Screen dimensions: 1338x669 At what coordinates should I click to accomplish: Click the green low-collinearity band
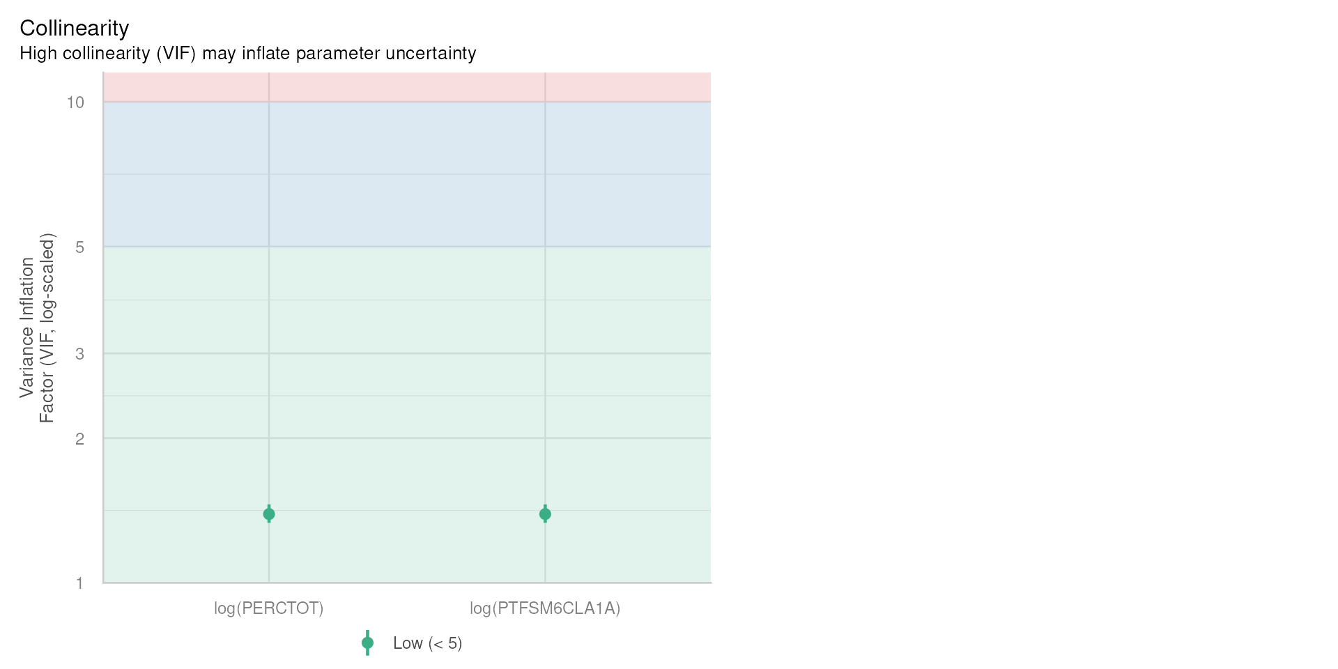click(407, 415)
